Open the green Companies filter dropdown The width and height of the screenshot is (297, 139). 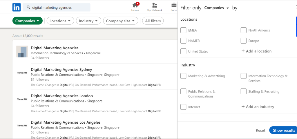(28, 21)
